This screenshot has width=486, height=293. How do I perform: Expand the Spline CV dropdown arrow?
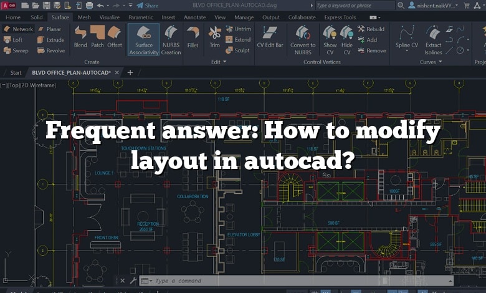pyautogui.click(x=407, y=51)
